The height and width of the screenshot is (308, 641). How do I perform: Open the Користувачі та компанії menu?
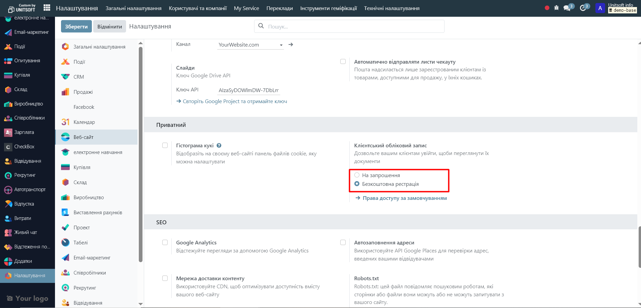[x=198, y=8]
